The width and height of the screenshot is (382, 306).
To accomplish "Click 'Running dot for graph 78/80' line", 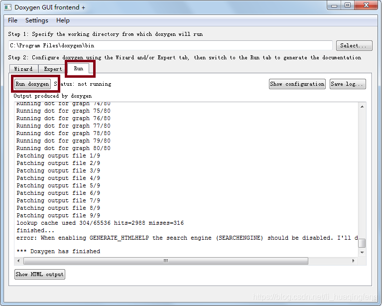I will 63,134.
